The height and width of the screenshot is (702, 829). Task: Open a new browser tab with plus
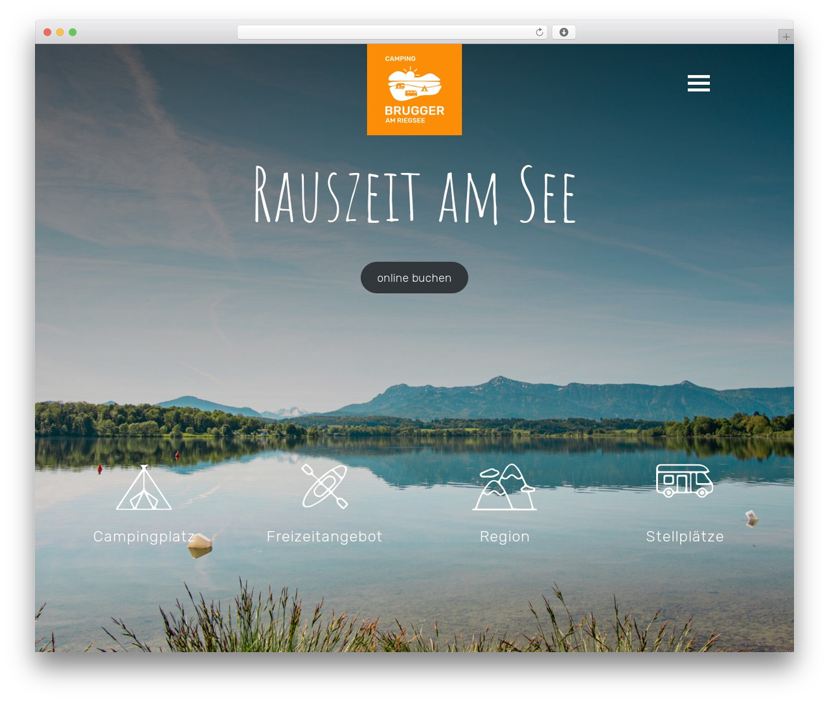pyautogui.click(x=786, y=37)
